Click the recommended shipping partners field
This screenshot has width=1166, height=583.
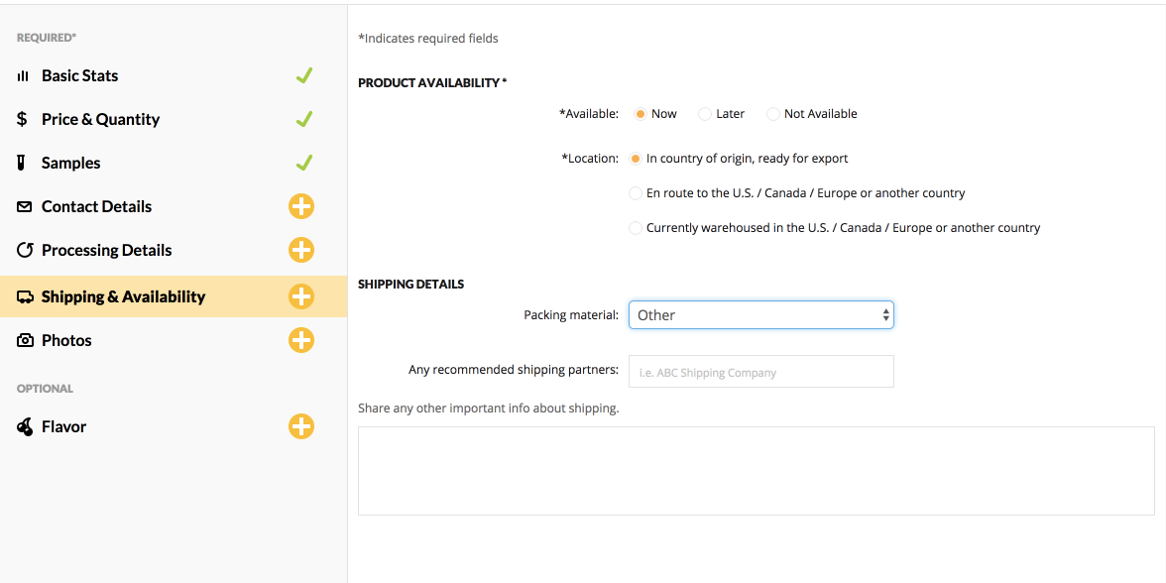click(760, 372)
